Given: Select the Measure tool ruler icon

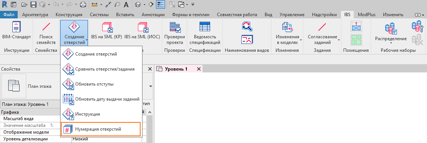Looking at the screenshot, I should click(94, 5).
